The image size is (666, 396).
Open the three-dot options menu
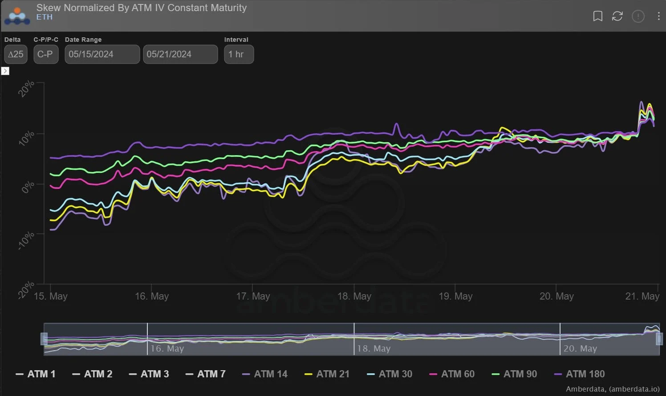click(658, 16)
